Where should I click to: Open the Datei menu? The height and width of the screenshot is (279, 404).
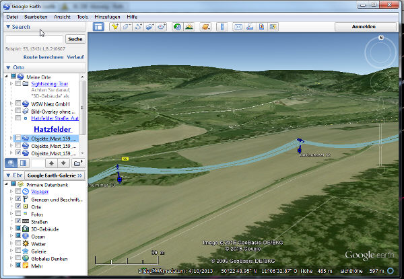pyautogui.click(x=12, y=17)
